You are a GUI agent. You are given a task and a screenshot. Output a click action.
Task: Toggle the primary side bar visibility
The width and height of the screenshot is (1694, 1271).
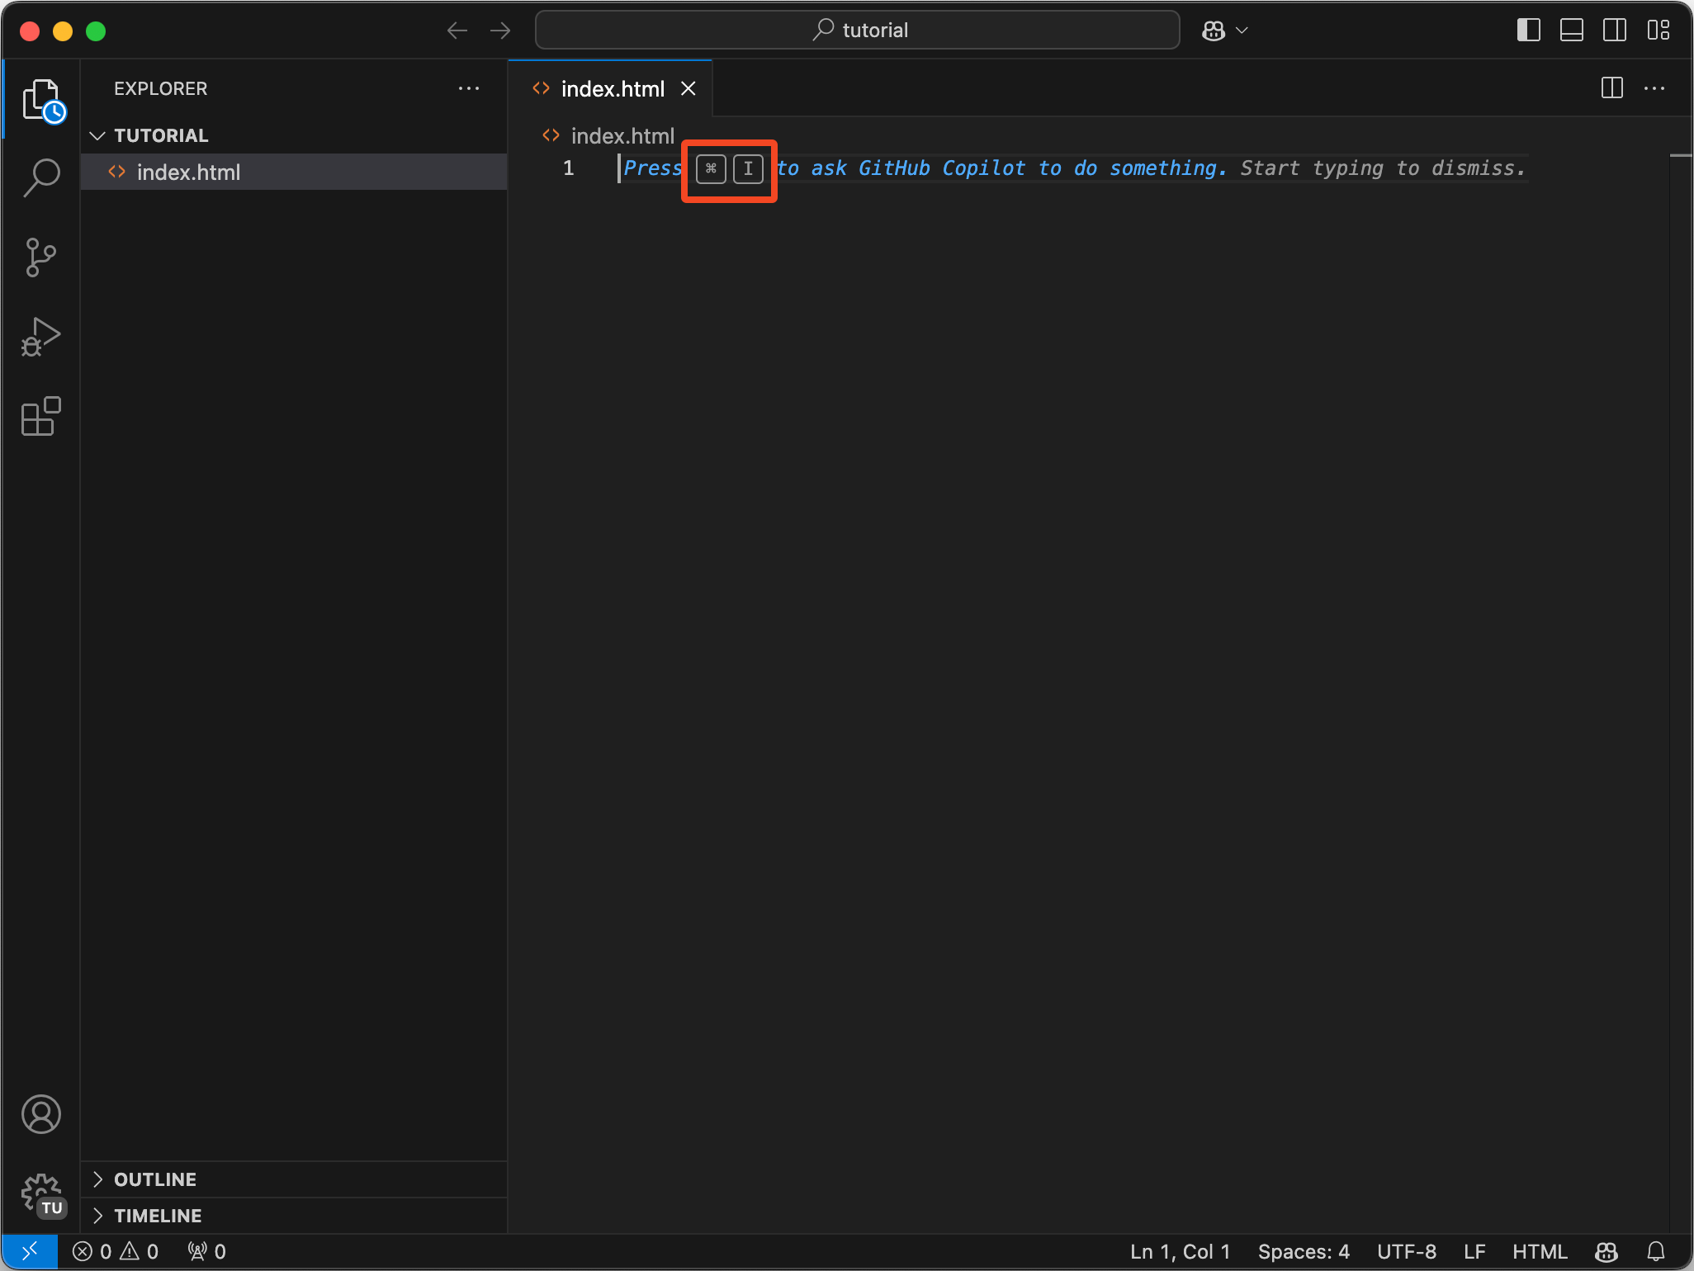tap(1528, 31)
